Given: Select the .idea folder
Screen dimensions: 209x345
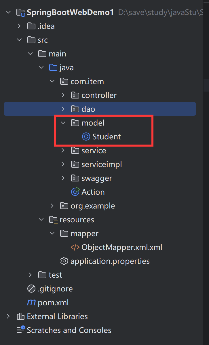Looking at the screenshot, I should click(46, 26).
